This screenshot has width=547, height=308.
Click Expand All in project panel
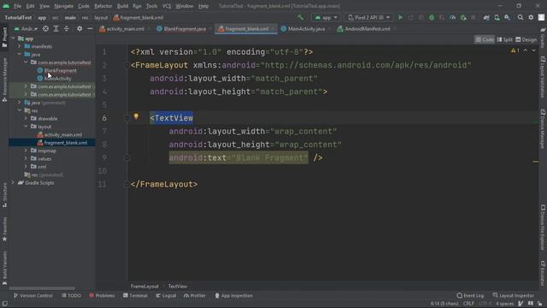click(x=56, y=28)
